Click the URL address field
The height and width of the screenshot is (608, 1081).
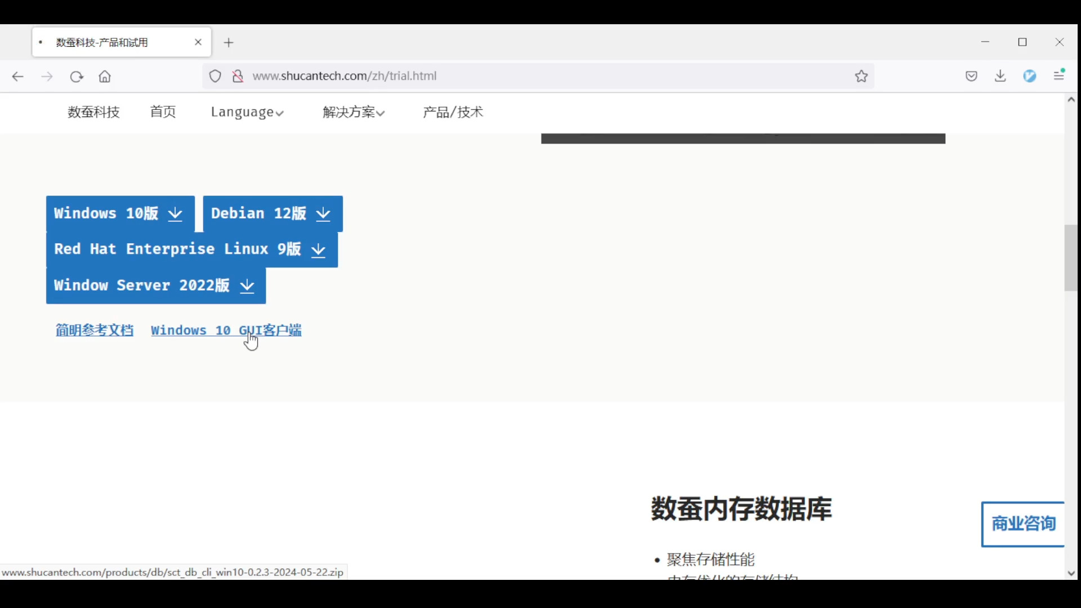(x=540, y=76)
